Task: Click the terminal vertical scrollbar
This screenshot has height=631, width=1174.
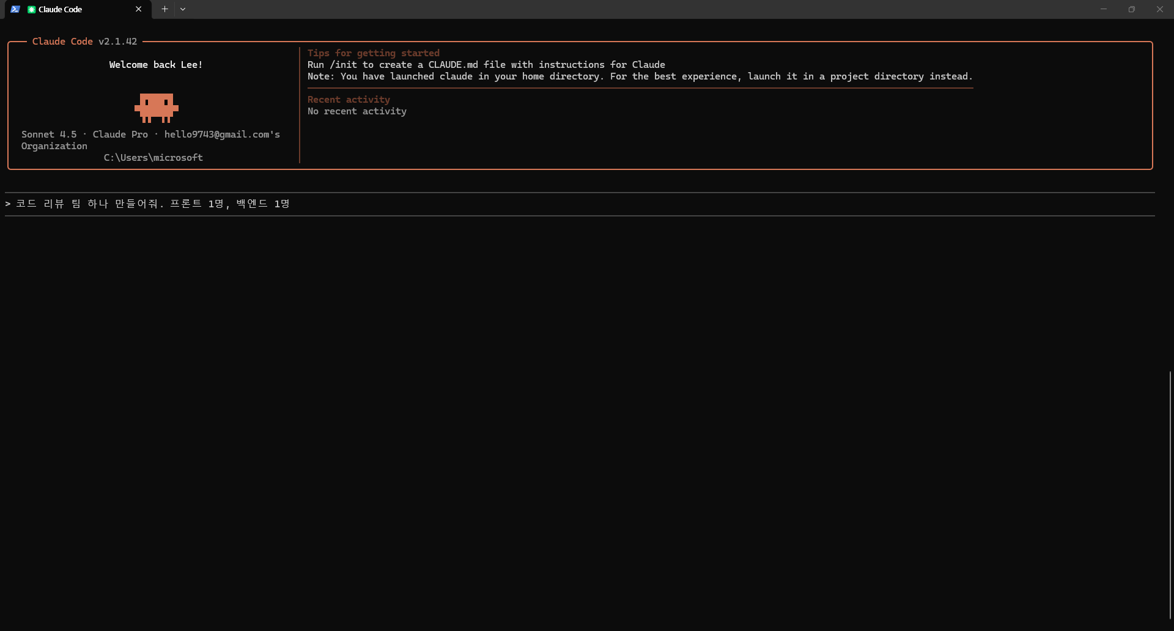Action: pyautogui.click(x=1170, y=494)
